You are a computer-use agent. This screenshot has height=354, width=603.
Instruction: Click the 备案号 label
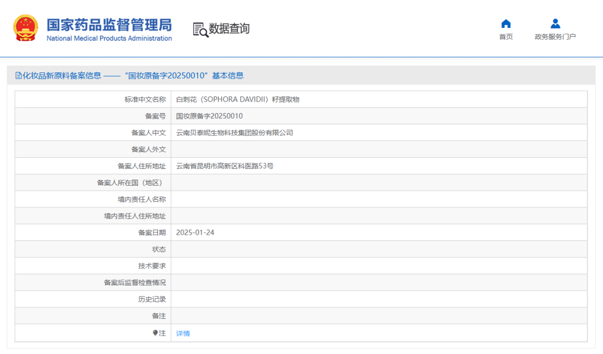pos(155,116)
